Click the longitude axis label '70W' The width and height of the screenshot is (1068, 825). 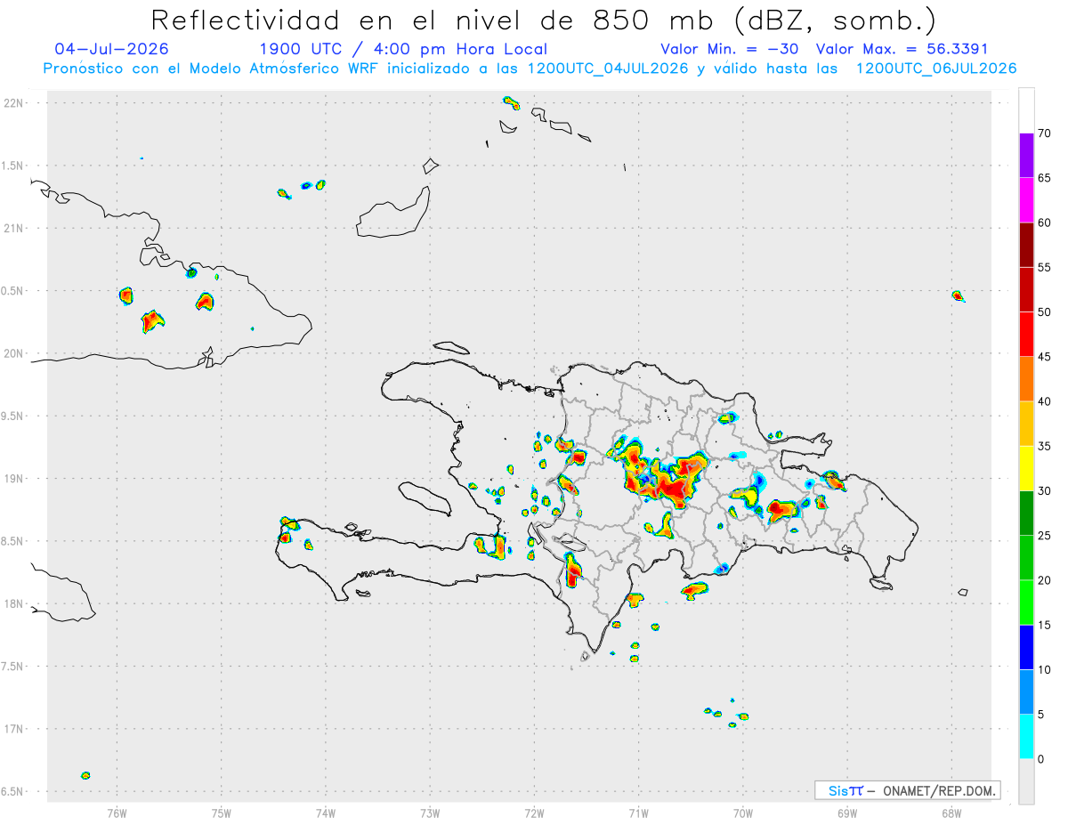tap(743, 812)
